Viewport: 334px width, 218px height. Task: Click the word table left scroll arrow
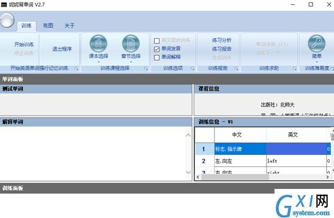(198, 177)
